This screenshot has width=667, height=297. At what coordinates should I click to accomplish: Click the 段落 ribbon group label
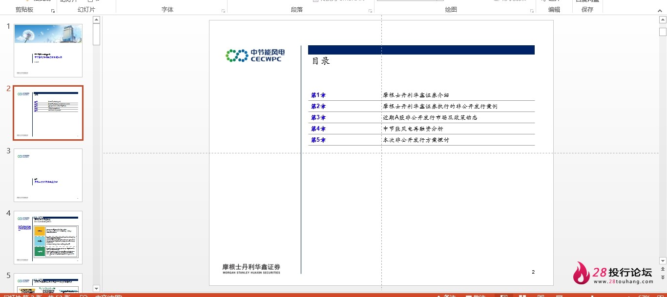point(297,10)
